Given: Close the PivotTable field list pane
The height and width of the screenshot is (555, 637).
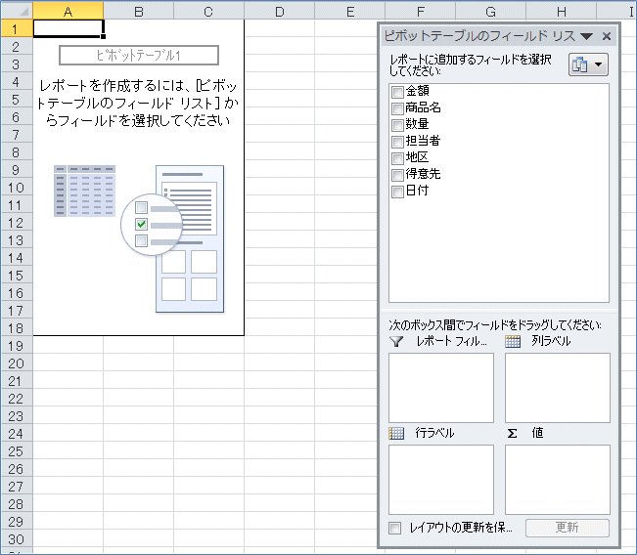Looking at the screenshot, I should tap(607, 36).
